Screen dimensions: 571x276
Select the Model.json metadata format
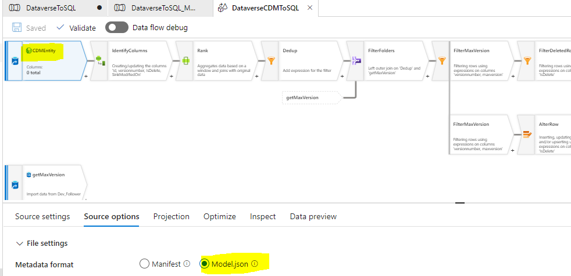pyautogui.click(x=204, y=264)
